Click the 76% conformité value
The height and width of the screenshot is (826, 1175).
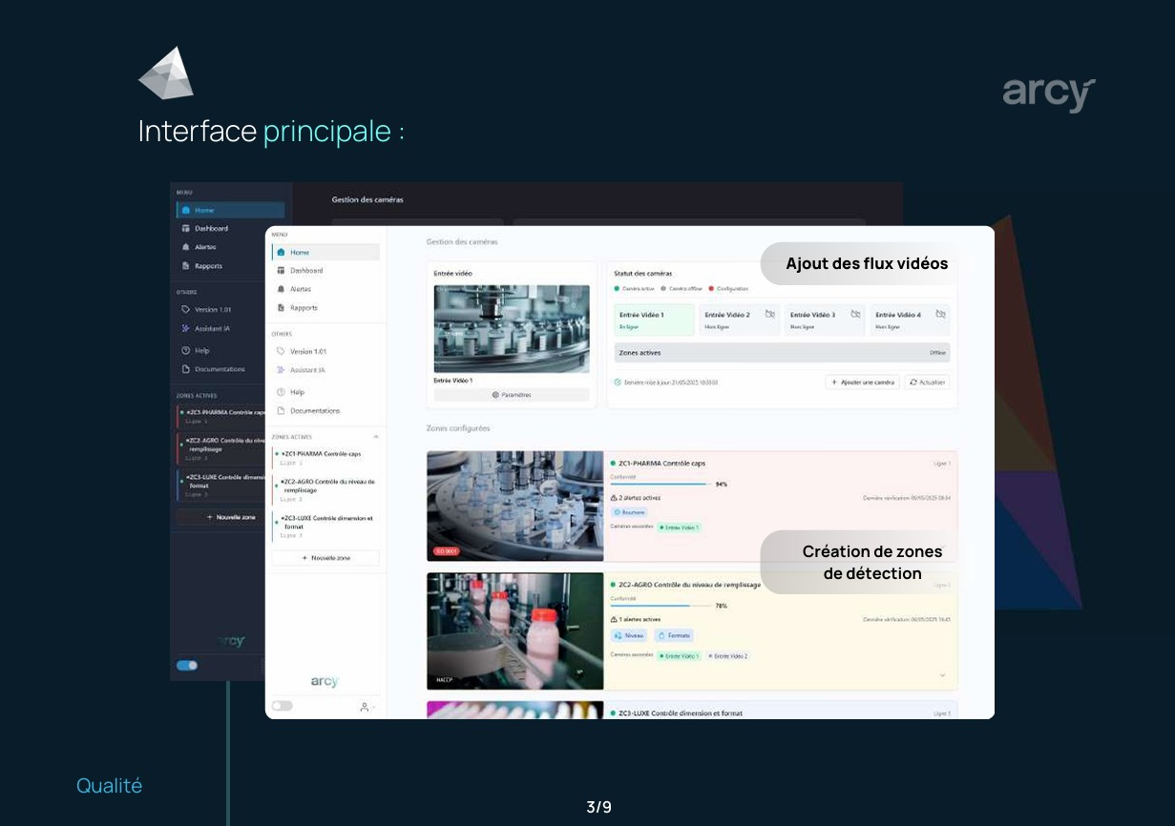pos(721,606)
